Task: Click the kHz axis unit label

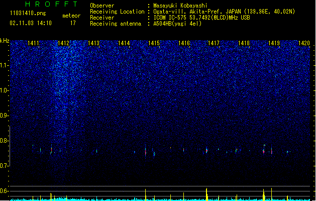Action: click(x=5, y=41)
